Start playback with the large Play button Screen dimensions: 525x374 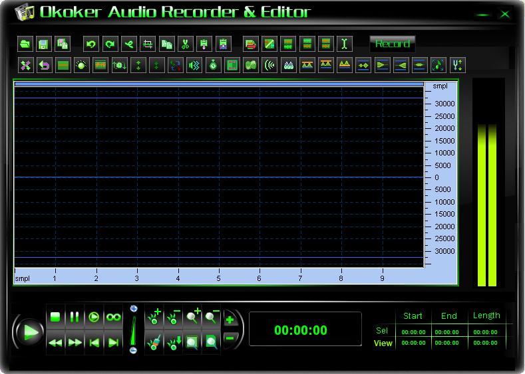30,332
